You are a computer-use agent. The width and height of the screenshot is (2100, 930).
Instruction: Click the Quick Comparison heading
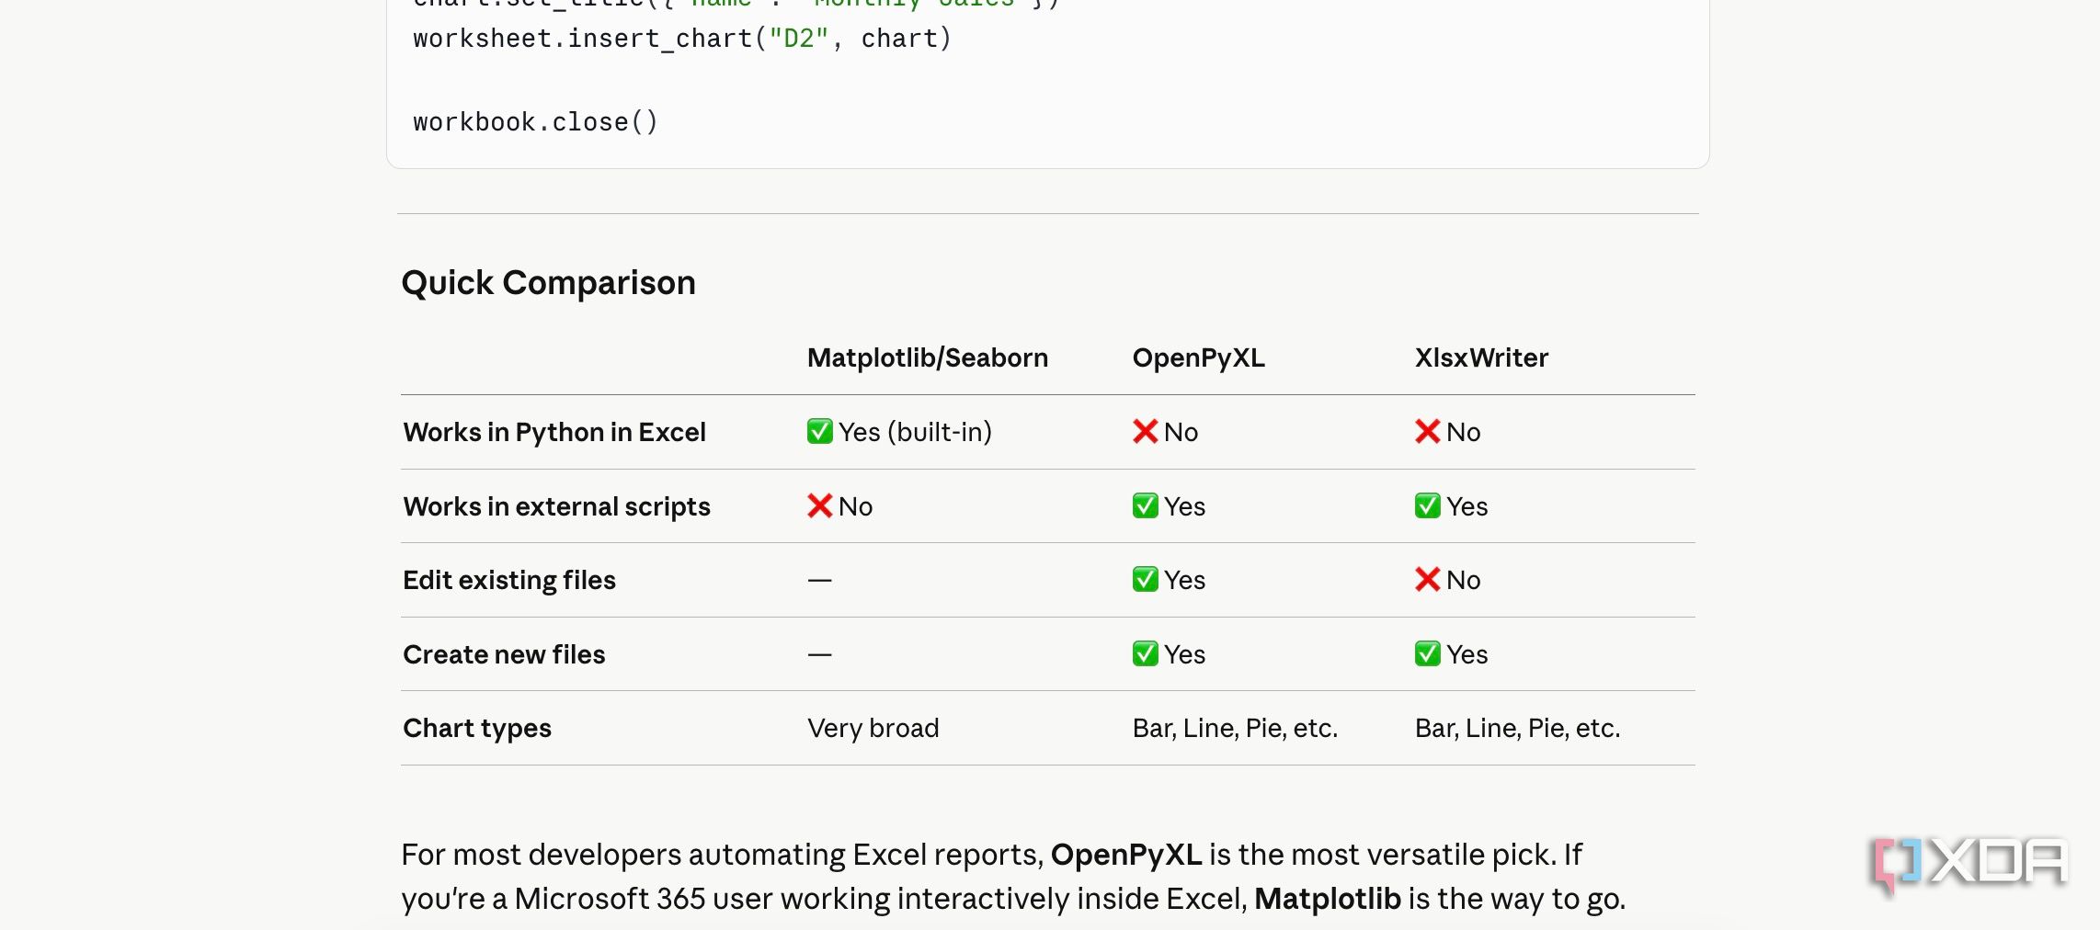(548, 283)
